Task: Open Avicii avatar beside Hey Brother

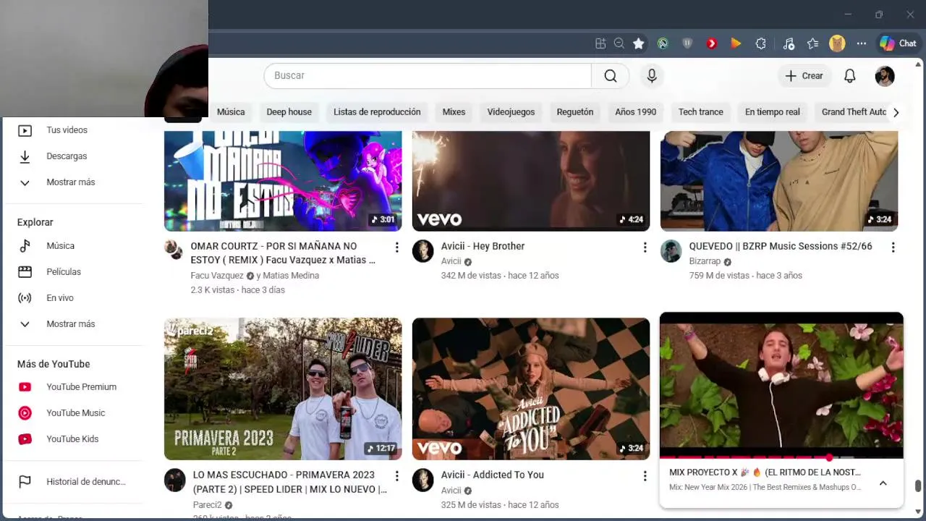Action: click(x=422, y=251)
